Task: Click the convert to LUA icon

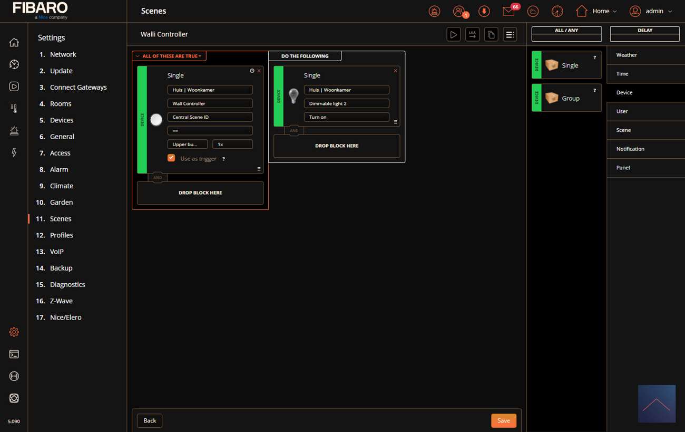Action: pos(472,35)
